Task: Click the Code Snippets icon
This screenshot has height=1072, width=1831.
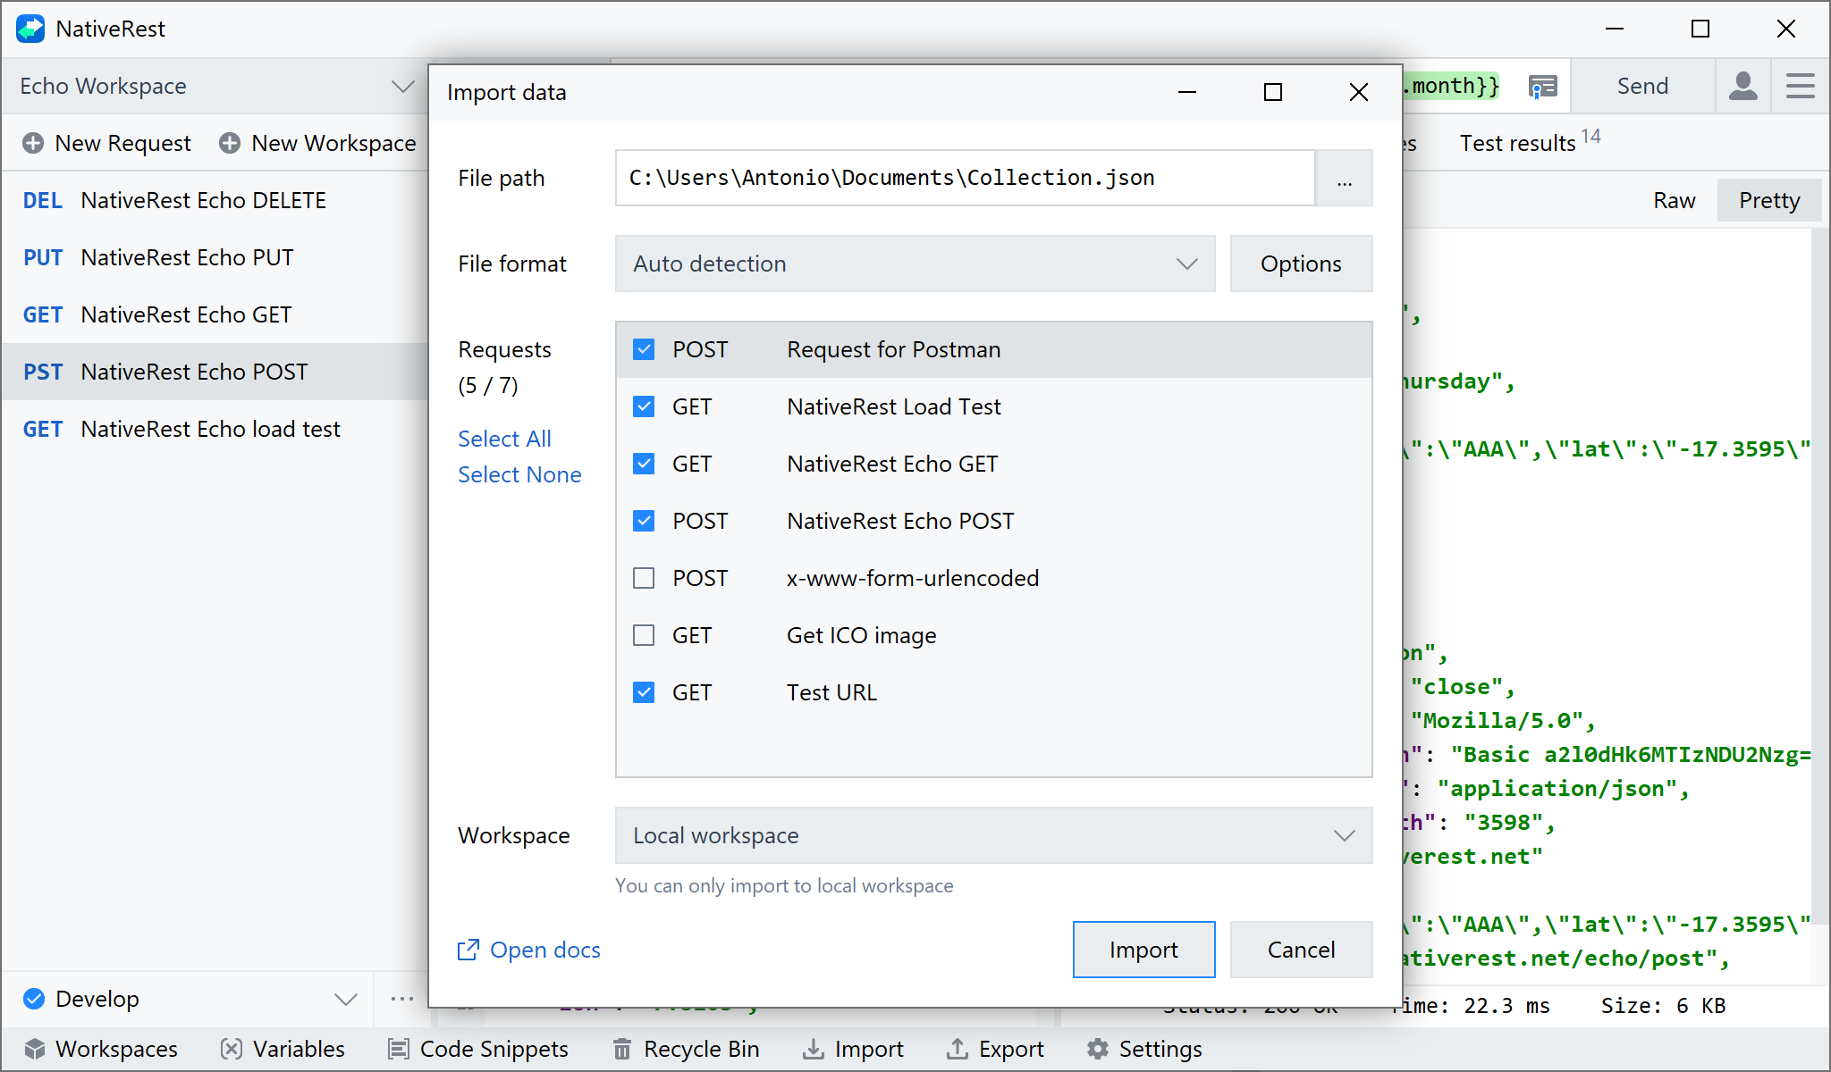Action: pos(399,1049)
